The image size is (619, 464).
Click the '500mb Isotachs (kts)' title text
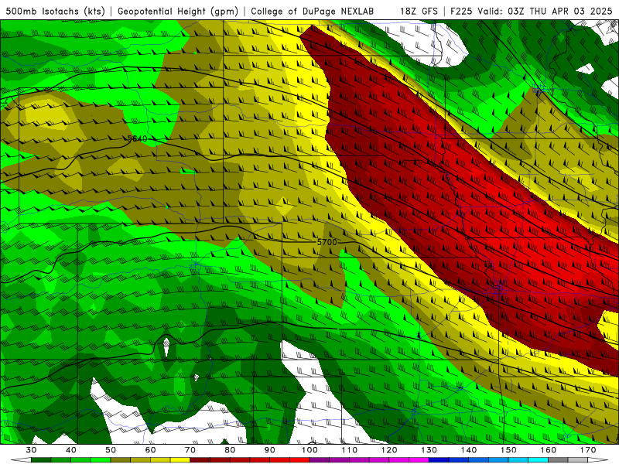click(55, 11)
